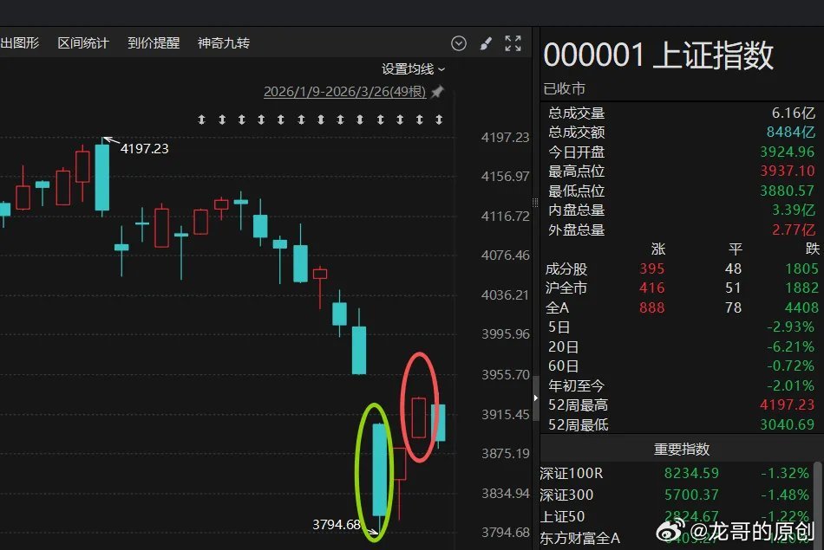
Task: Select the brush drawing tool icon
Action: click(486, 43)
